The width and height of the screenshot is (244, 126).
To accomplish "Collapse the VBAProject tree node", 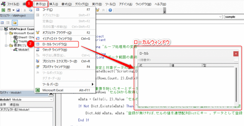I will pyautogui.click(x=2, y=29).
